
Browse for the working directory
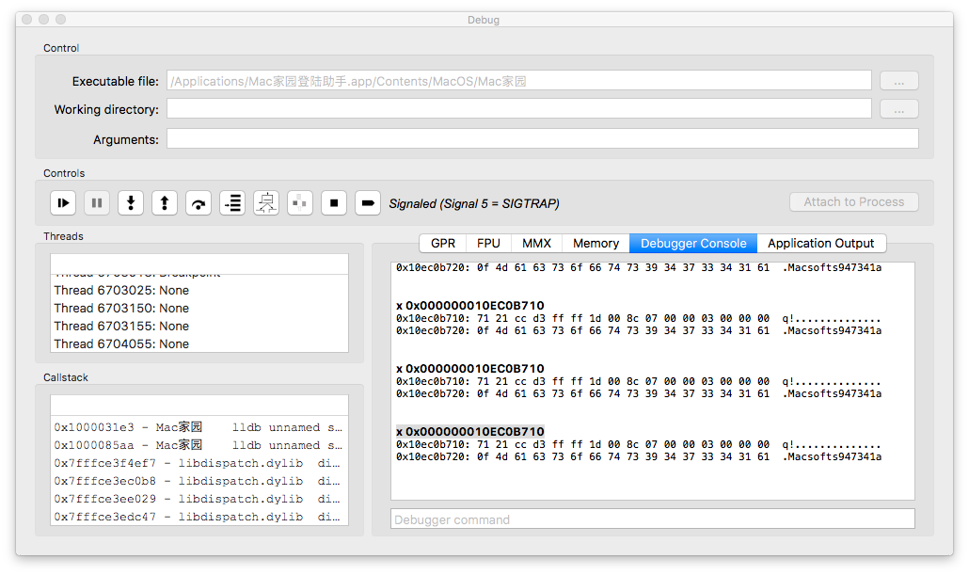(x=898, y=109)
